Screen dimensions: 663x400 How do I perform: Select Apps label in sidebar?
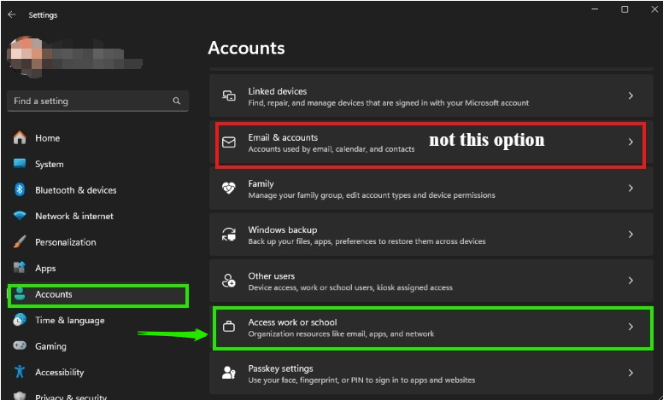click(45, 269)
